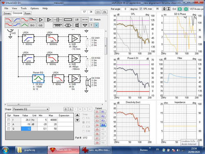Select the E12 snap radio button

pos(83,122)
